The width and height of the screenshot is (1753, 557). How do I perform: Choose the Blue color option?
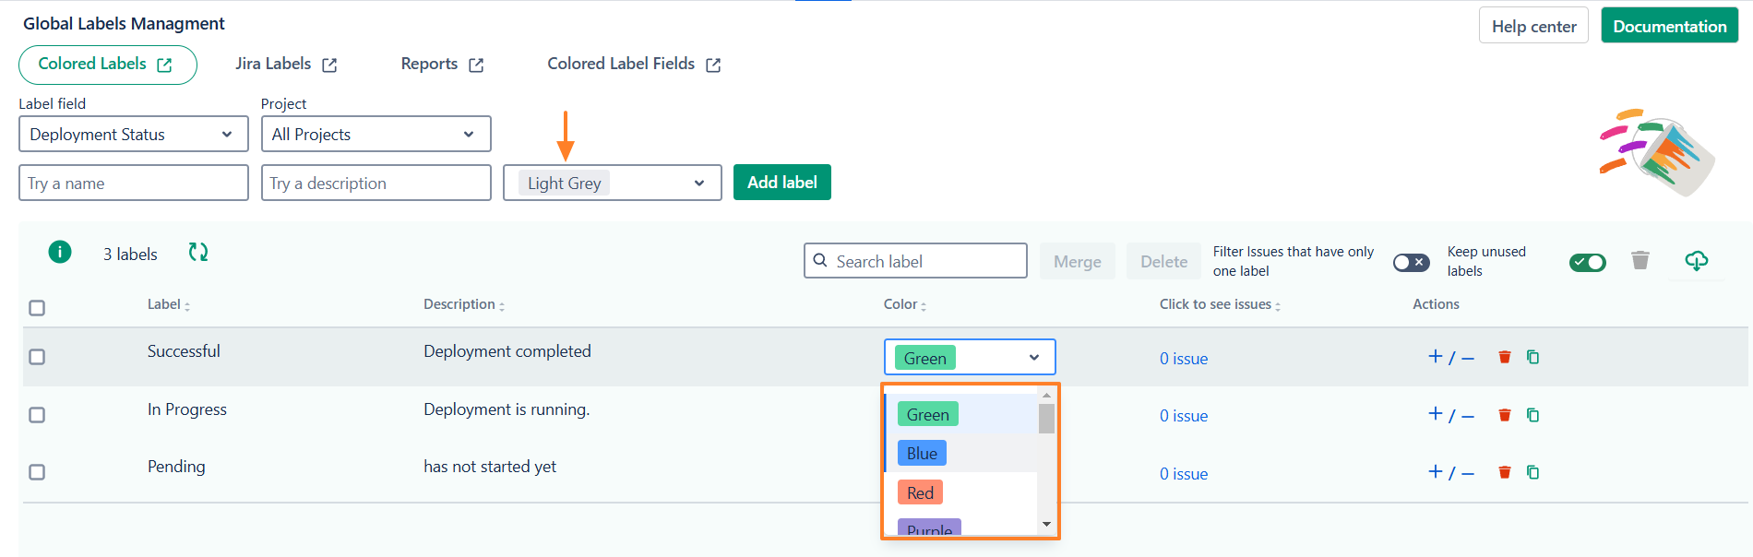[x=922, y=454]
